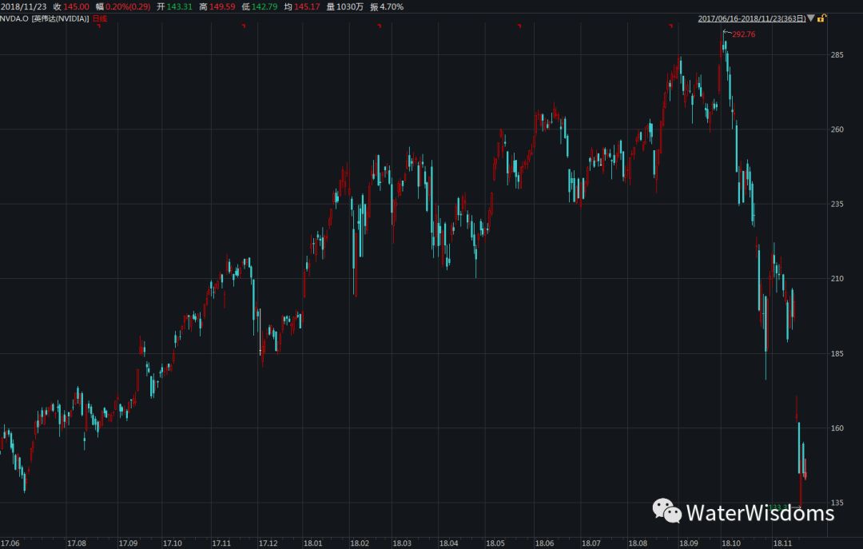Click the 210 price axis label
Viewport: 863px width, 549px height.
click(x=837, y=279)
